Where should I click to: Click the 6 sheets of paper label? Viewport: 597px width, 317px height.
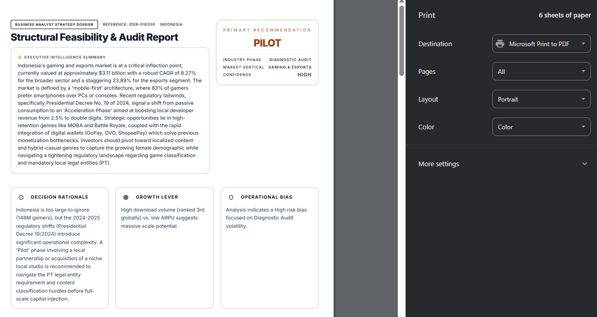click(x=565, y=15)
